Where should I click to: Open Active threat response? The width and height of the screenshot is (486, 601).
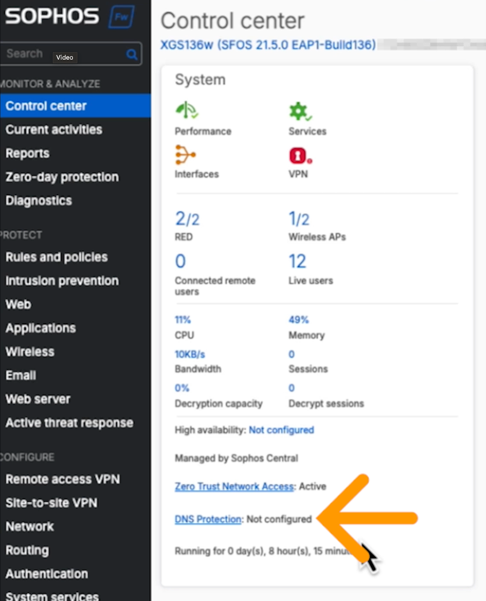(69, 422)
